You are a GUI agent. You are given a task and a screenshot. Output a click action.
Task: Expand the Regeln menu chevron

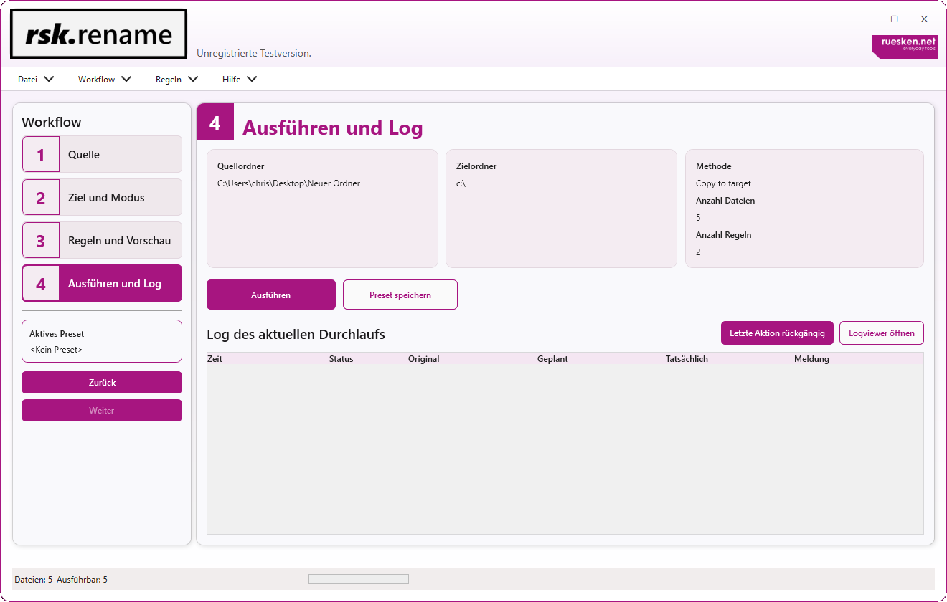[192, 80]
